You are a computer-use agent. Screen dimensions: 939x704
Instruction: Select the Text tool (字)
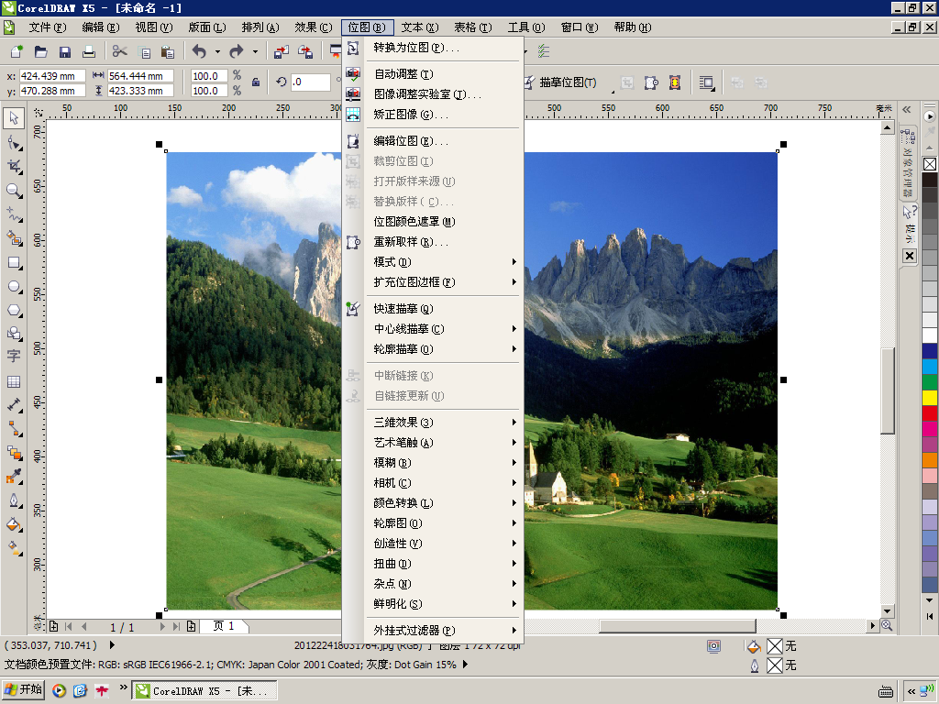click(x=14, y=356)
